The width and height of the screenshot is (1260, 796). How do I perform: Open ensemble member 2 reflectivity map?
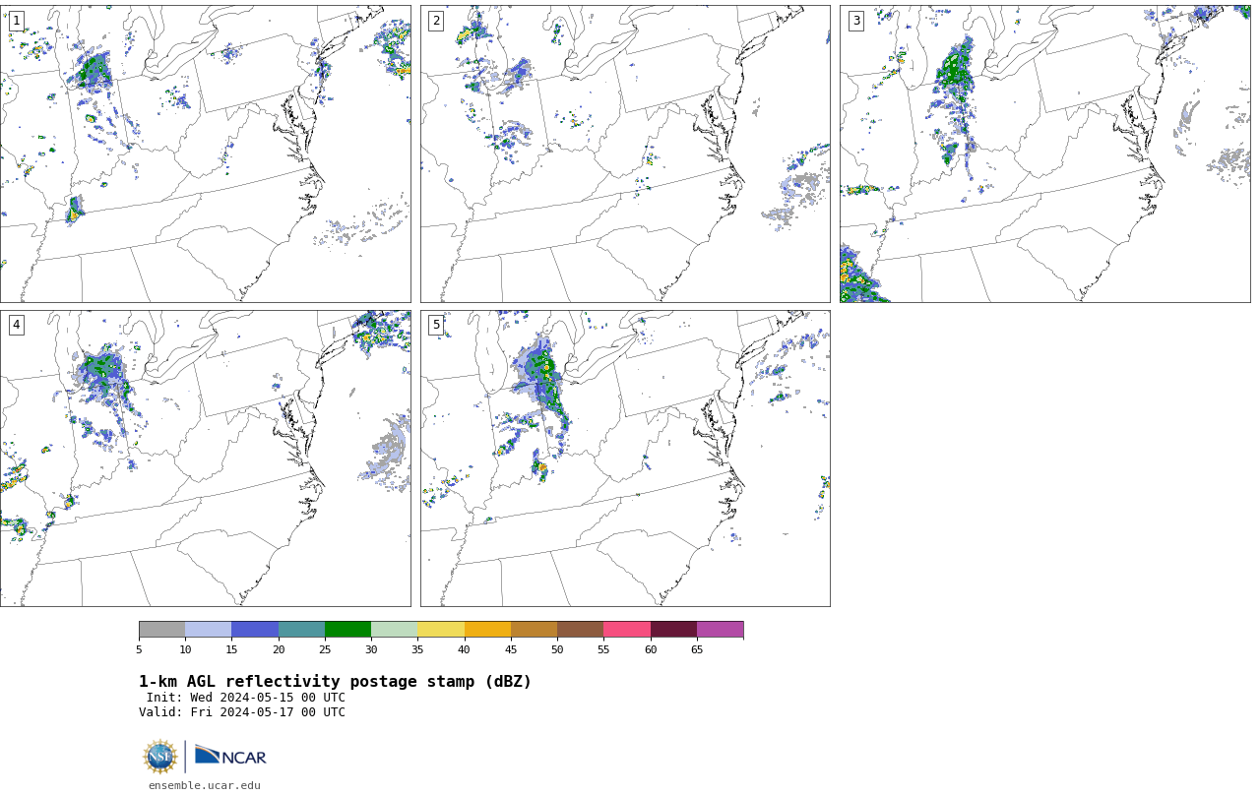[x=625, y=153]
